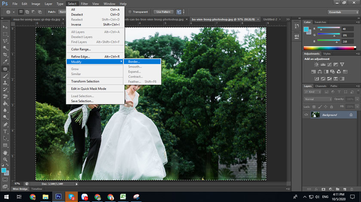Toggle pixel layer filter in Layers
Viewport: 361px width, 202px height.
click(x=327, y=92)
